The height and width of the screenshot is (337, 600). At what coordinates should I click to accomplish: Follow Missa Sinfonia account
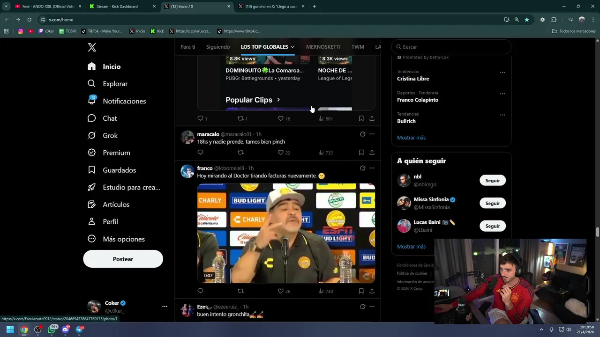[x=493, y=204]
